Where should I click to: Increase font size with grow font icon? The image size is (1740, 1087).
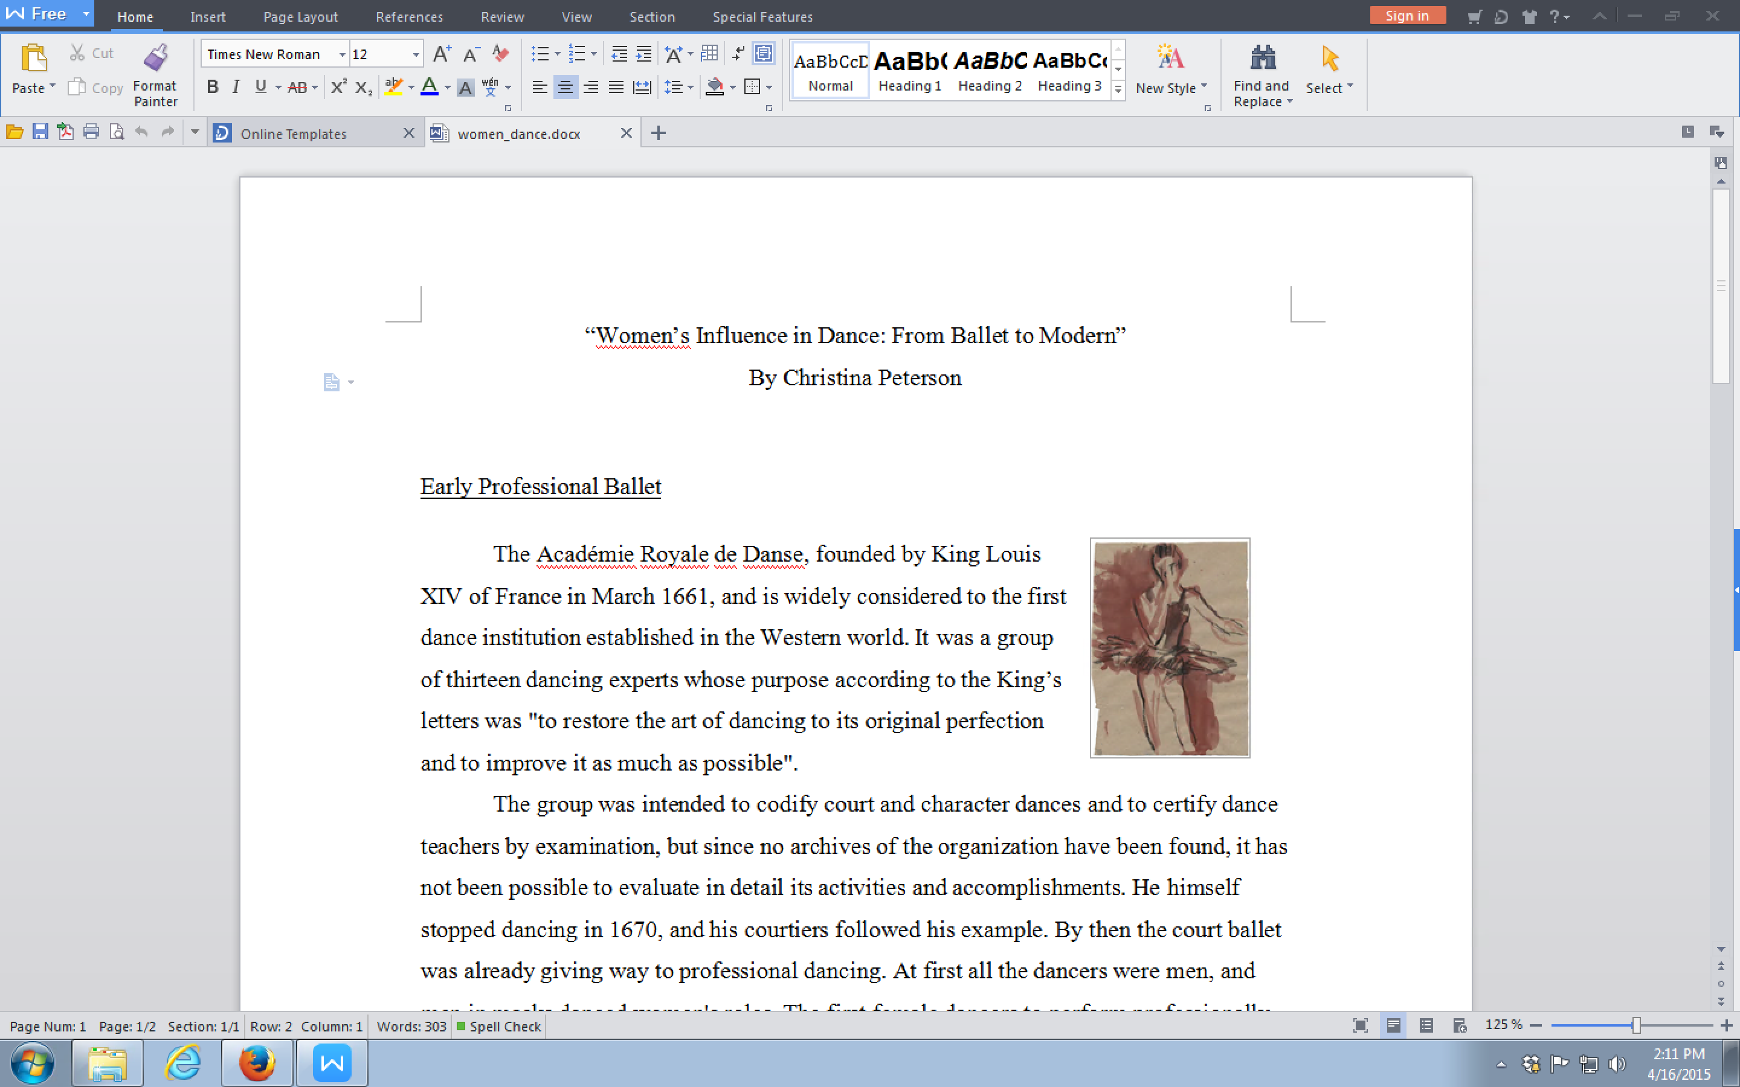tap(442, 54)
